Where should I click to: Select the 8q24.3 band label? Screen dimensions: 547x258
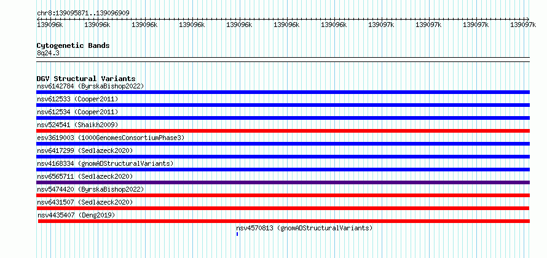coord(48,53)
